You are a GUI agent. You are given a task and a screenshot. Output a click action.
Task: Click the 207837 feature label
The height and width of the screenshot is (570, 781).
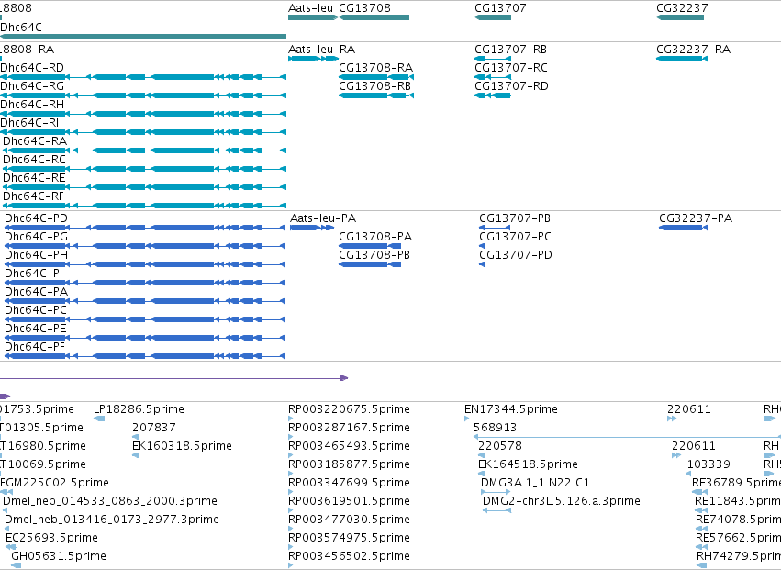pyautogui.click(x=154, y=428)
